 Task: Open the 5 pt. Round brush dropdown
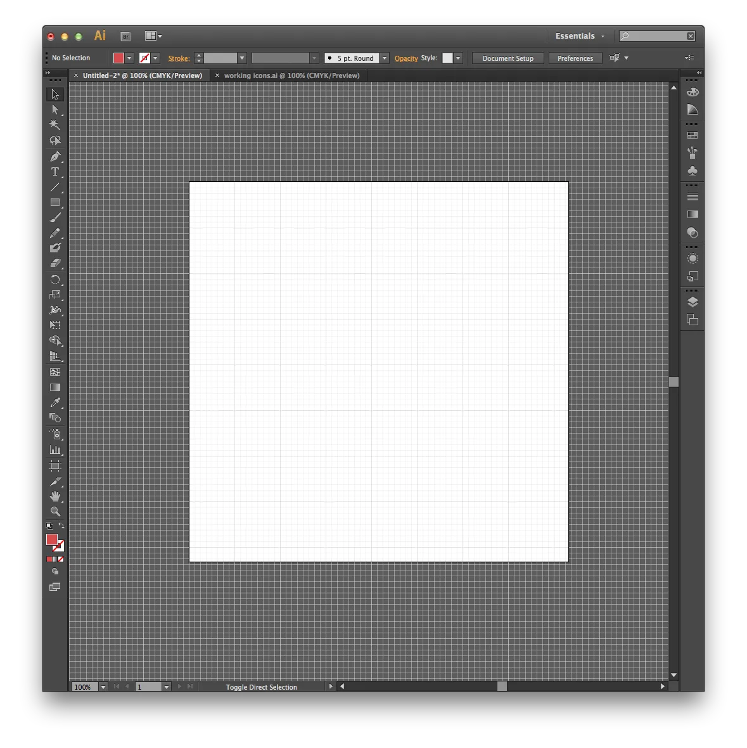point(385,58)
